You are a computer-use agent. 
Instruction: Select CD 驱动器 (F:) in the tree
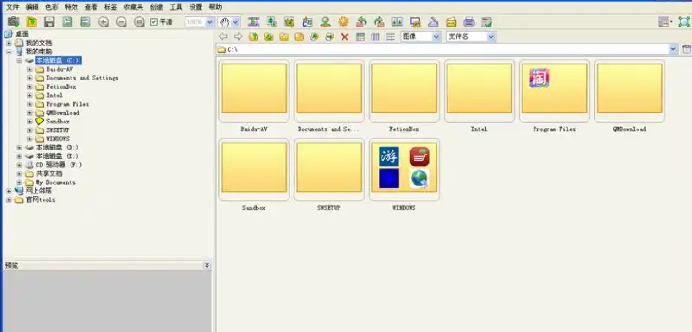pos(59,165)
